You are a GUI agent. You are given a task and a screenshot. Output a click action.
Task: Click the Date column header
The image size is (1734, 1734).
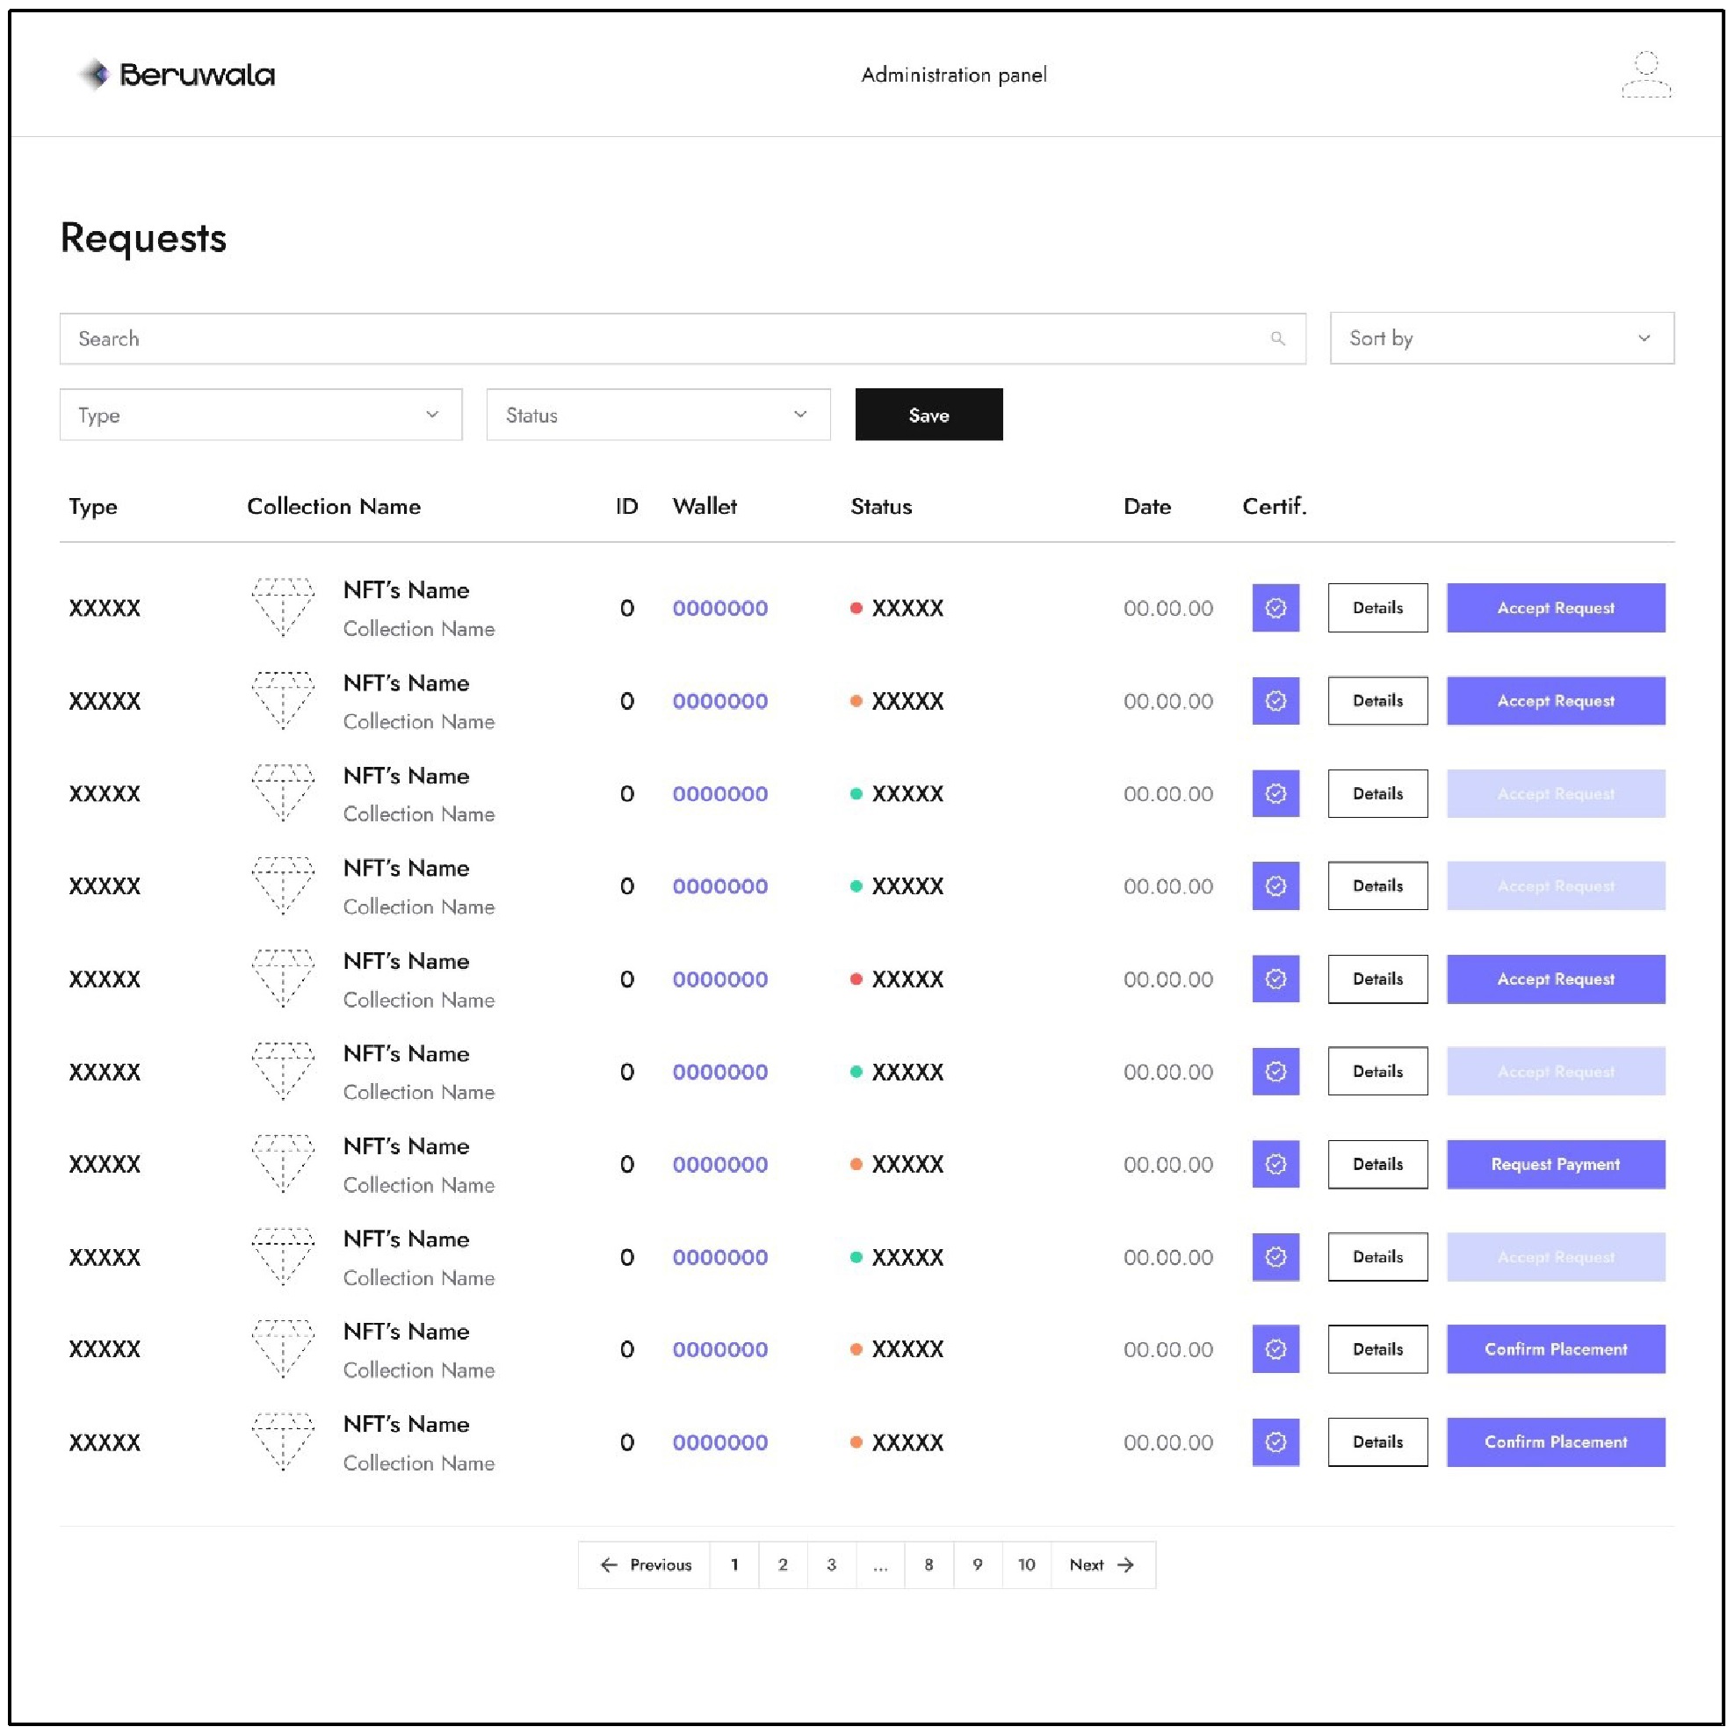[1147, 506]
